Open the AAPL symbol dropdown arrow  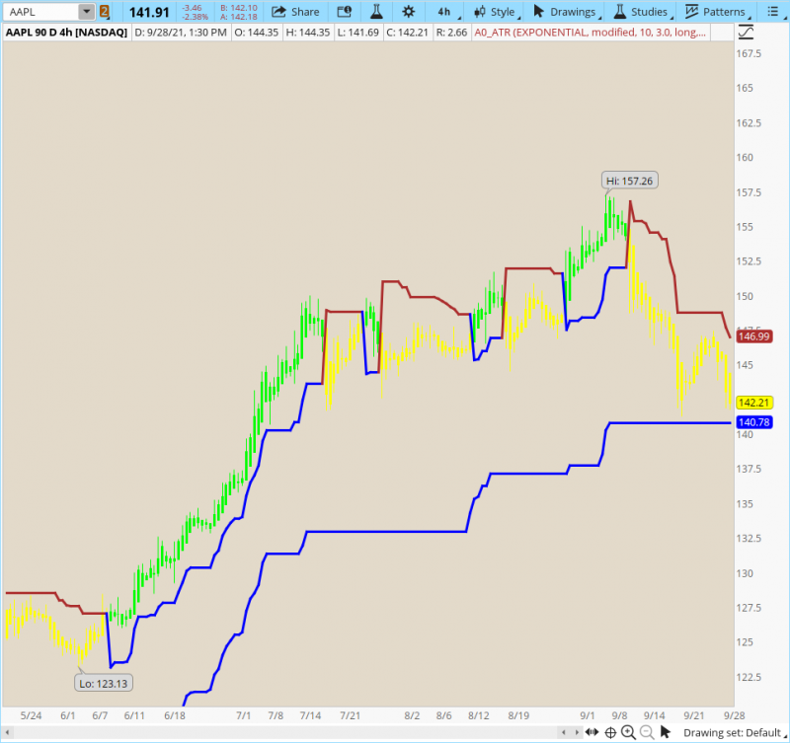click(87, 12)
